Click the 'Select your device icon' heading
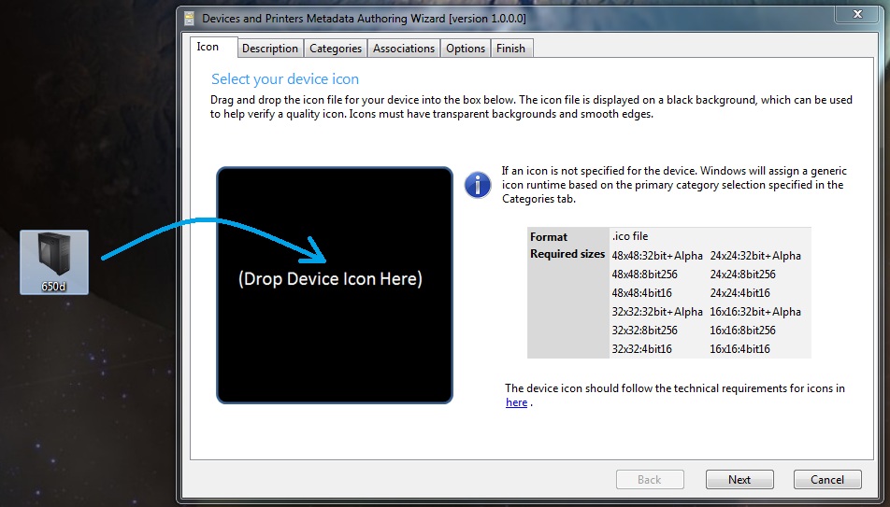Image resolution: width=890 pixels, height=507 pixels. coord(285,78)
